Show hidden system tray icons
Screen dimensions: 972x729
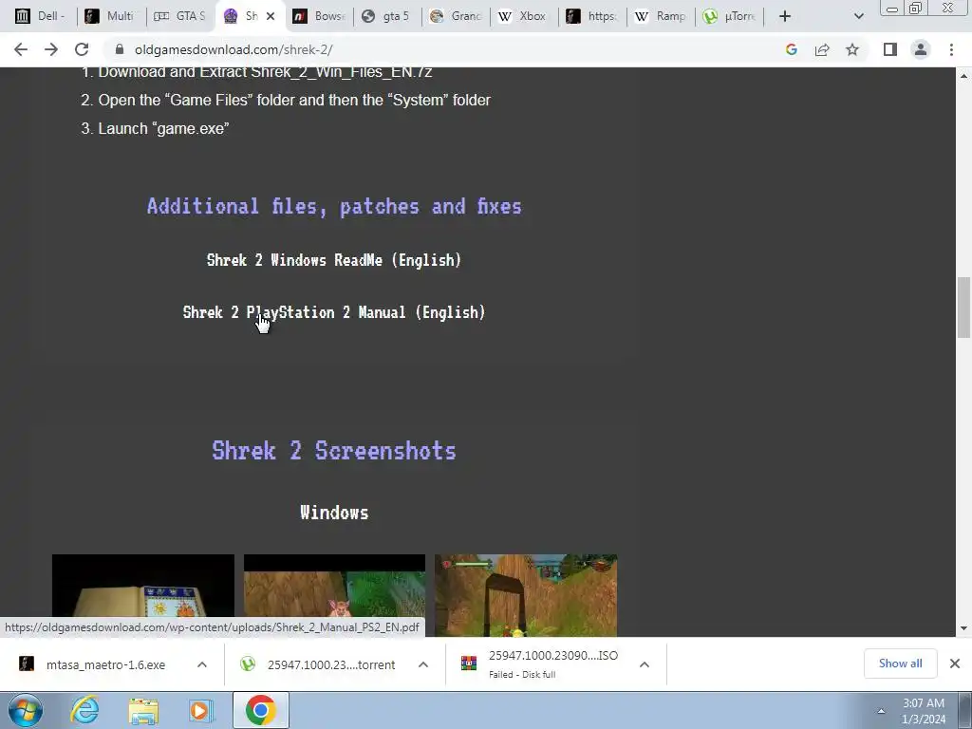[x=881, y=711]
